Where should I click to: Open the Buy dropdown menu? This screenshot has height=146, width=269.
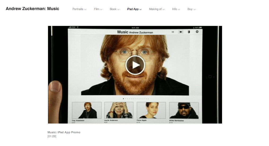coord(192,9)
